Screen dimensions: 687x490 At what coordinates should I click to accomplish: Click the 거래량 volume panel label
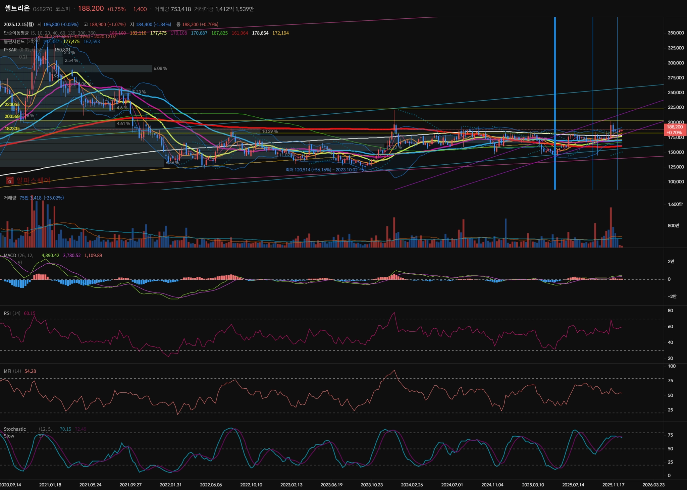(10, 198)
